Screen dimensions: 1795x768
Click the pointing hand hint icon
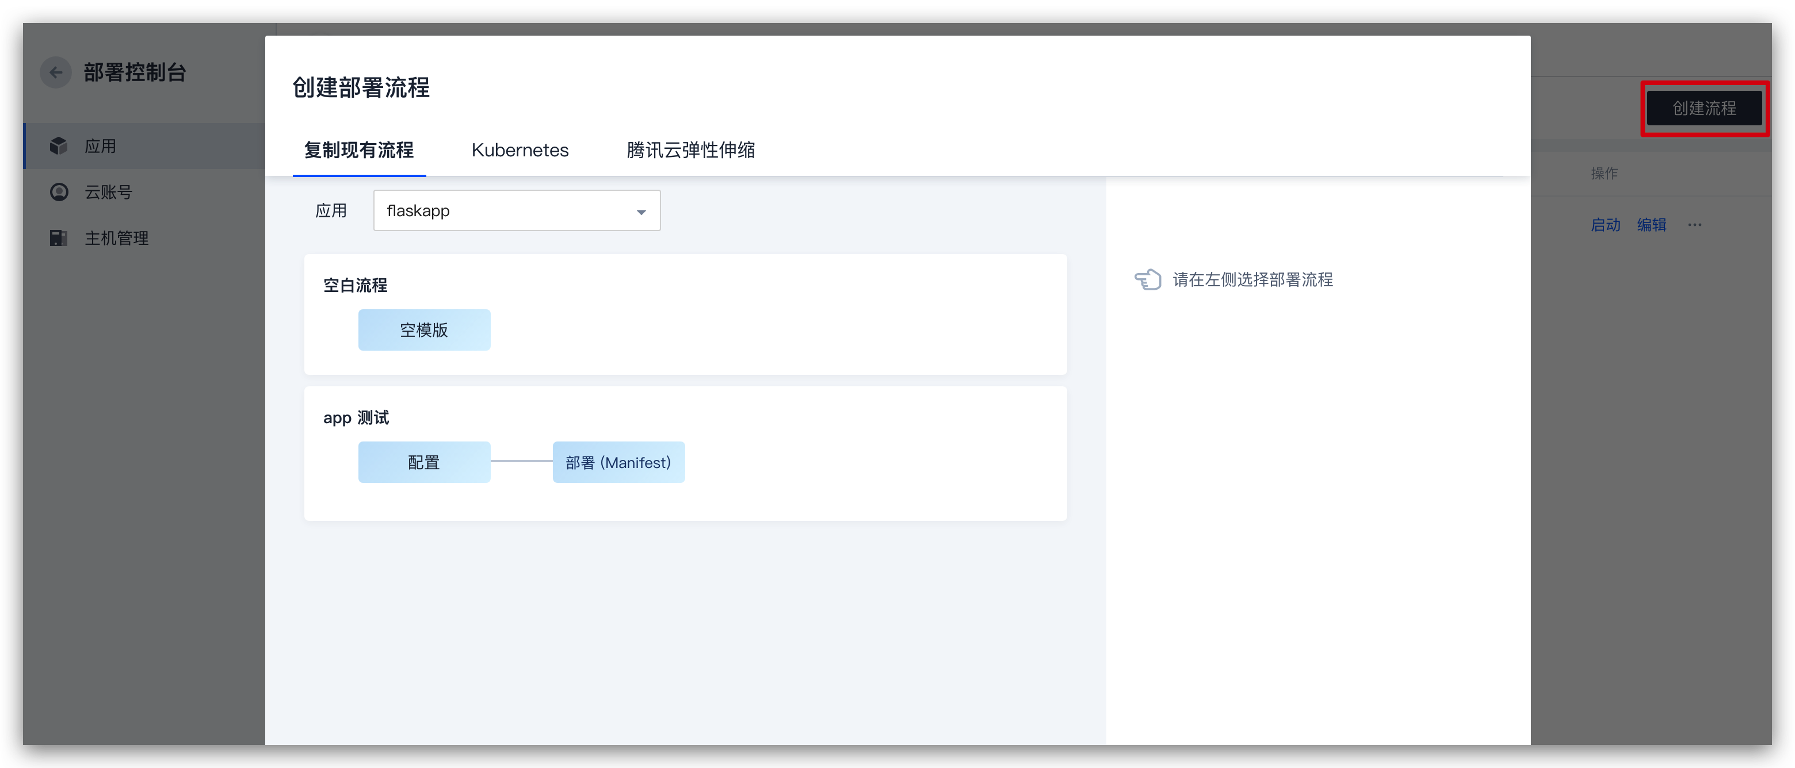1147,280
